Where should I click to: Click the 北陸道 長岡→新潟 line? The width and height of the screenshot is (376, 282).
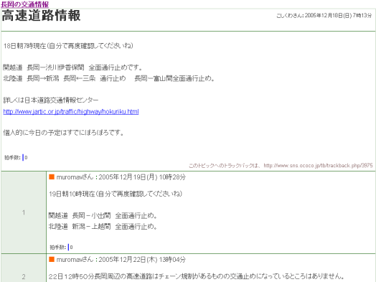[108, 78]
